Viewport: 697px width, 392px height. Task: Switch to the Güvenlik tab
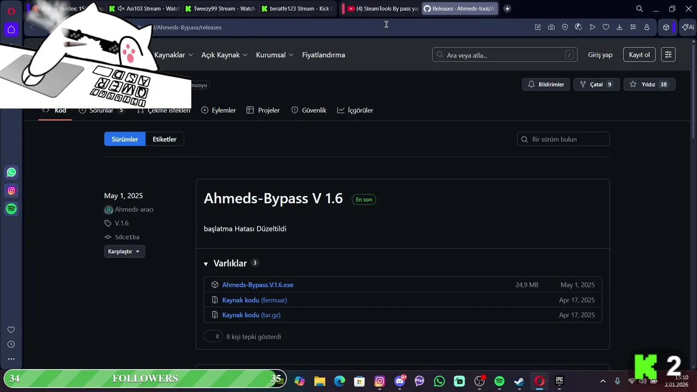(309, 110)
